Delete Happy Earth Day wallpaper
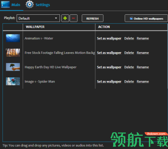 pyautogui.click(x=129, y=67)
